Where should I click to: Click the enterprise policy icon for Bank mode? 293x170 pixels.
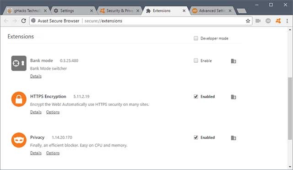[x=233, y=61]
